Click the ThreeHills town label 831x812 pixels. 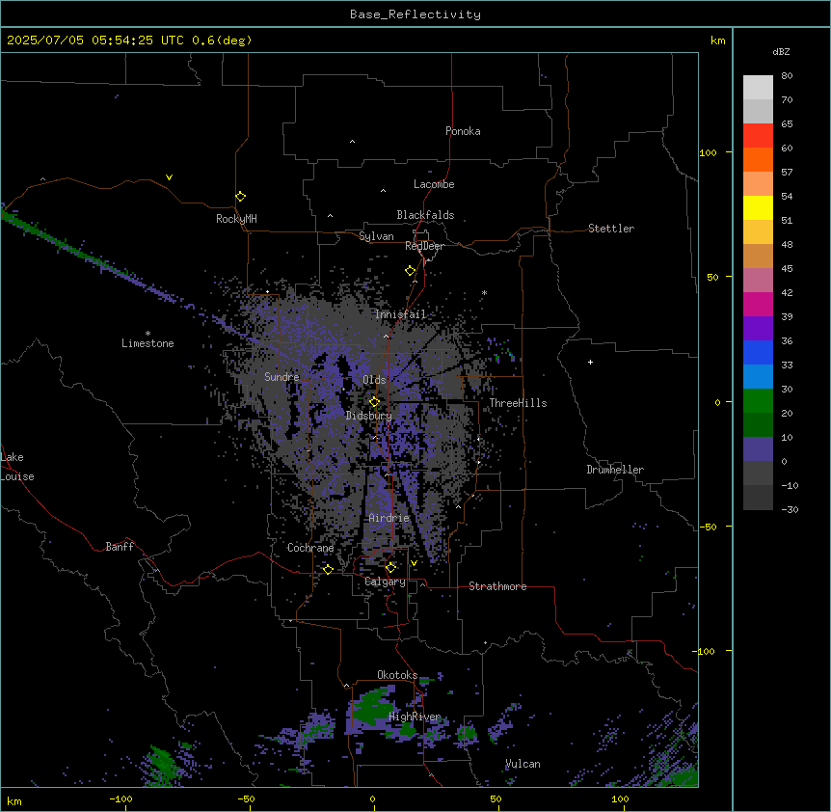click(518, 403)
